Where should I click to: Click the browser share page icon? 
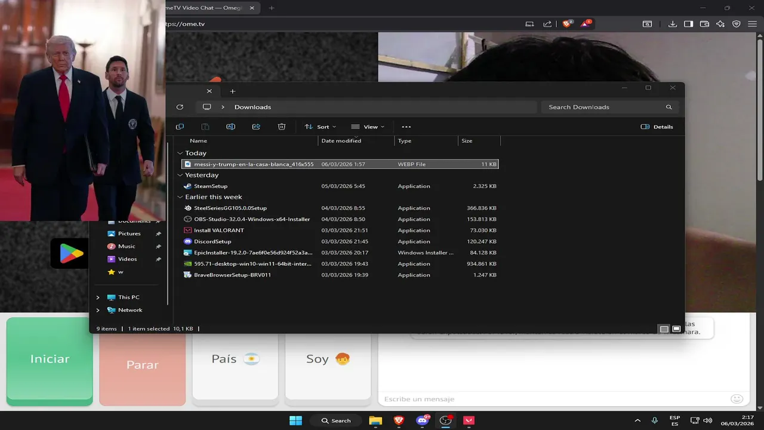[x=547, y=24]
